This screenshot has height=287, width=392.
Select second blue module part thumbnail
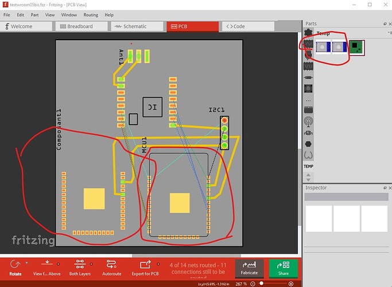pos(340,47)
